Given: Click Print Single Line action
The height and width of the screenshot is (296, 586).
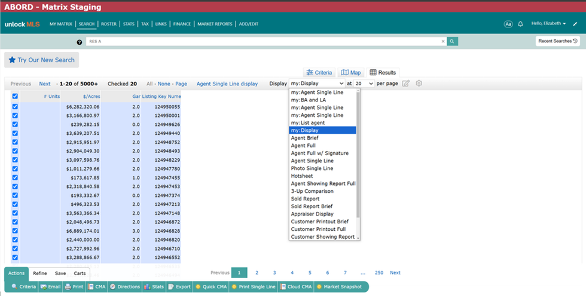Looking at the screenshot, I should click(x=254, y=286).
